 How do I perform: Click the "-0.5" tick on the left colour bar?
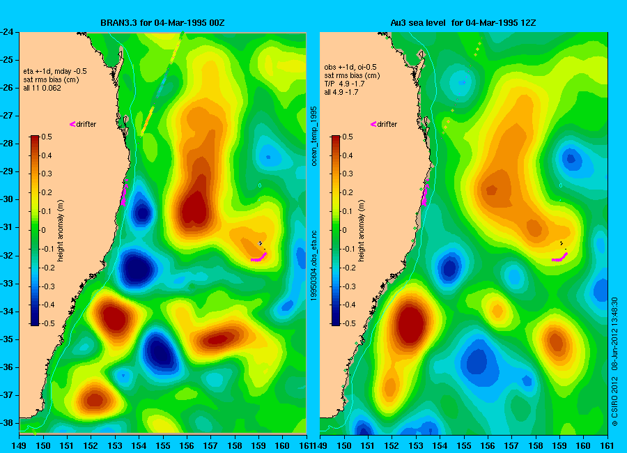tap(47, 323)
